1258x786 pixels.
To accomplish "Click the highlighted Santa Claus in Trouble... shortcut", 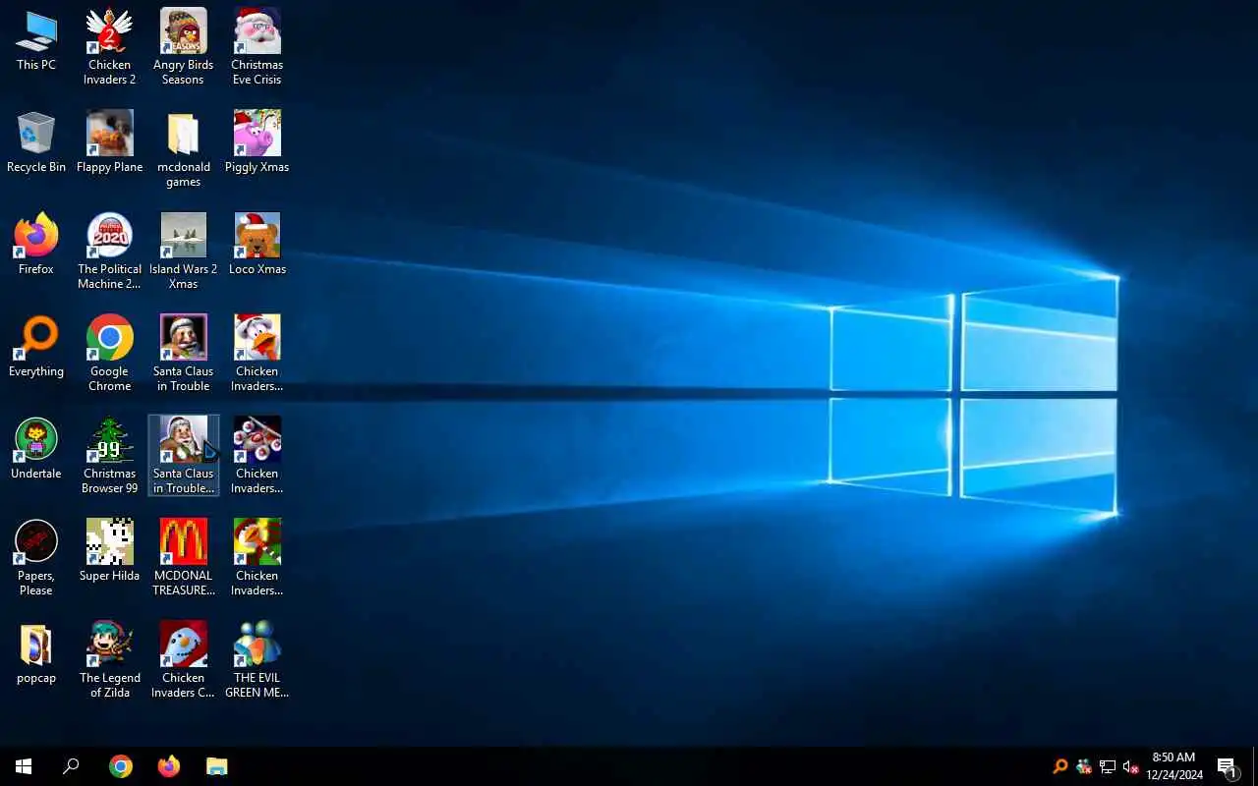I will [x=183, y=455].
